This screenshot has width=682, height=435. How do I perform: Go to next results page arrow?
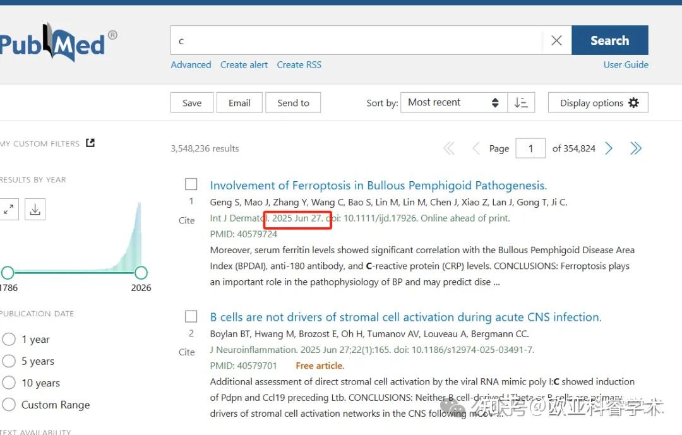(x=608, y=148)
